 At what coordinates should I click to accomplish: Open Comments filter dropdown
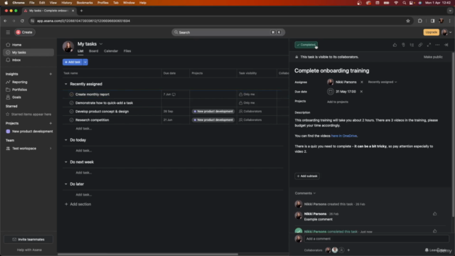(x=305, y=193)
